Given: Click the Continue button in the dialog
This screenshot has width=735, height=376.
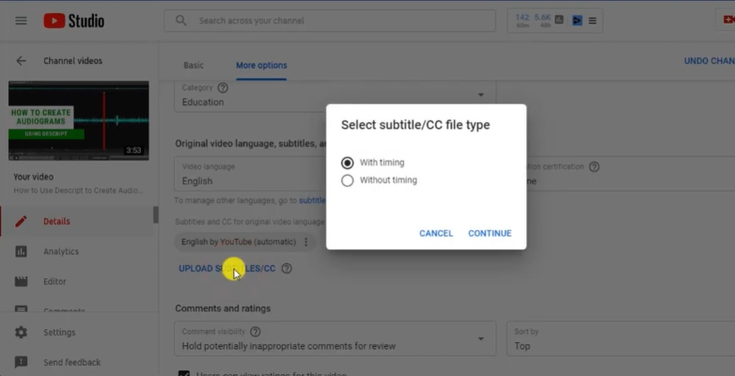Looking at the screenshot, I should pos(490,233).
